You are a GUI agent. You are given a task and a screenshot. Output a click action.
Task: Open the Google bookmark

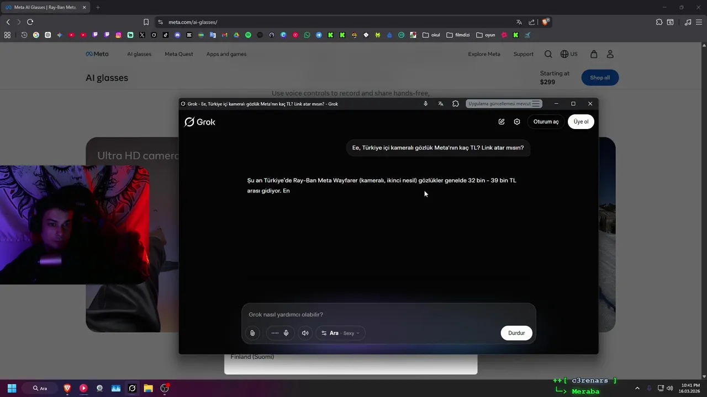point(36,35)
